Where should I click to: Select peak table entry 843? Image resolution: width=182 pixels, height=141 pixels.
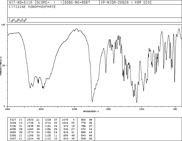point(66,138)
